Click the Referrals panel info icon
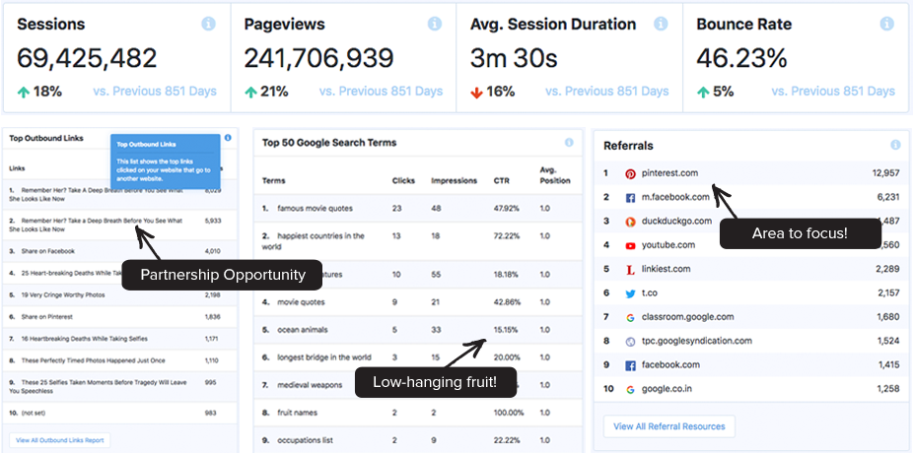The image size is (913, 453). click(x=895, y=146)
